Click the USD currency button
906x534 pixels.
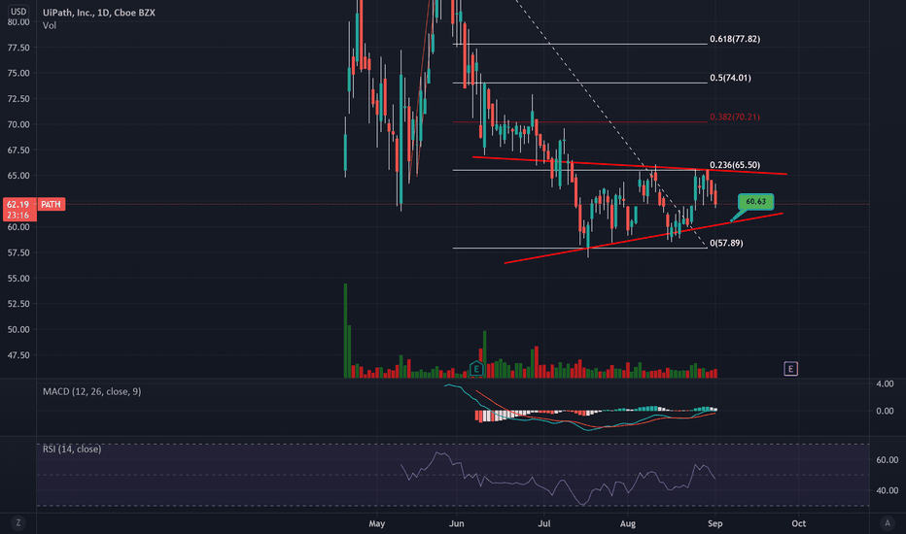coord(18,11)
